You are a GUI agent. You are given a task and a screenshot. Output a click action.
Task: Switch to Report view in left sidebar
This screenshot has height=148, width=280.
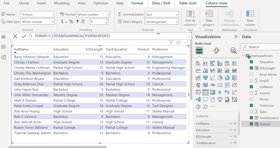[x=3, y=37]
